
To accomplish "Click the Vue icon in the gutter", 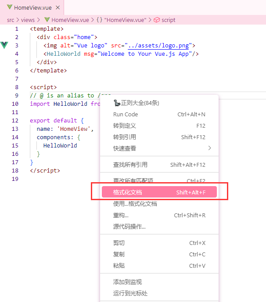I will tap(5, 45).
